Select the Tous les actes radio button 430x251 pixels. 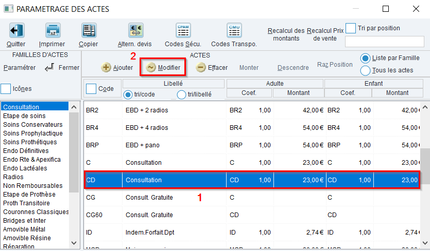(365, 70)
